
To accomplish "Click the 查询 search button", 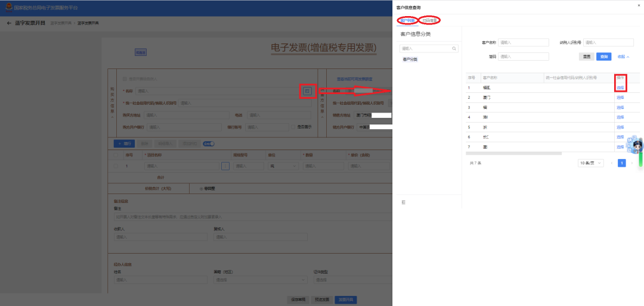I will (603, 57).
